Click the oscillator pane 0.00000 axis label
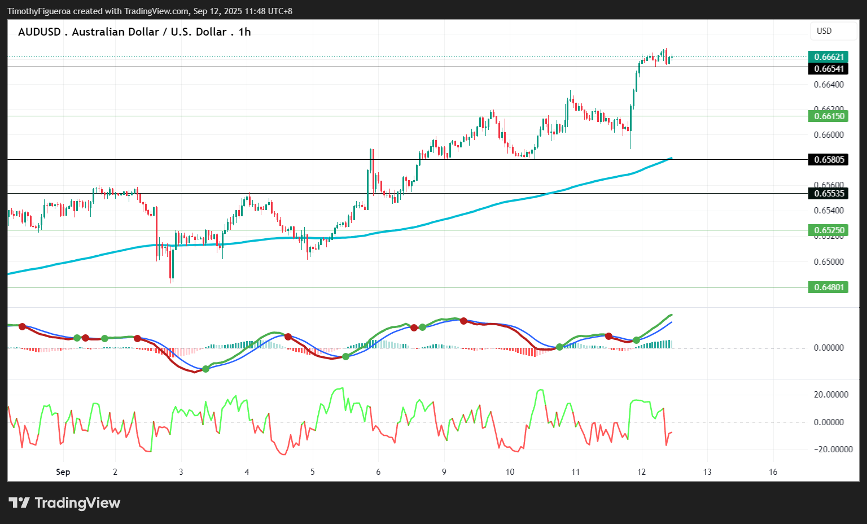The height and width of the screenshot is (524, 867). pyautogui.click(x=829, y=422)
